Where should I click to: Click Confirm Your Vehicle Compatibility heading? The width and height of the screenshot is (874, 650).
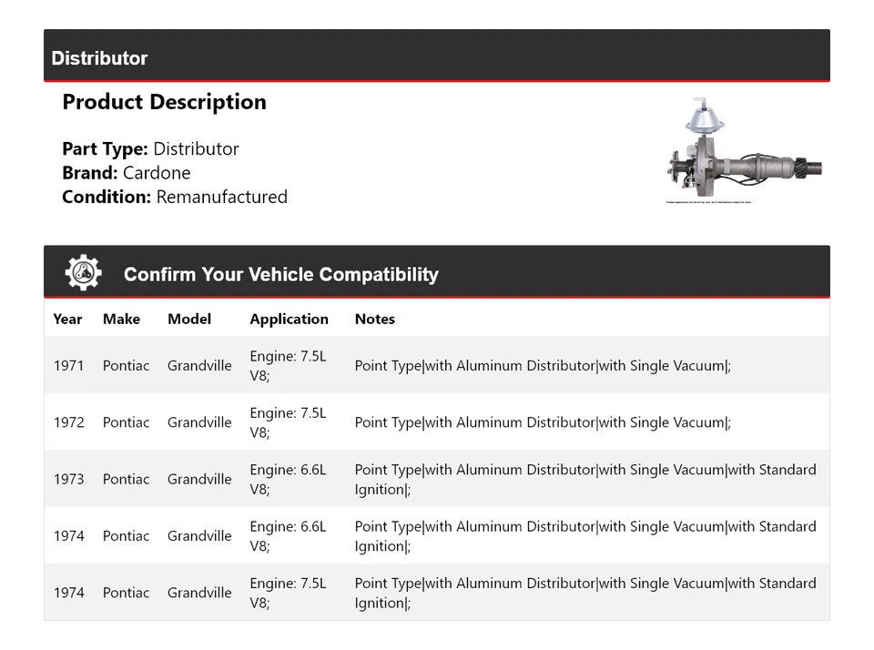(x=281, y=274)
